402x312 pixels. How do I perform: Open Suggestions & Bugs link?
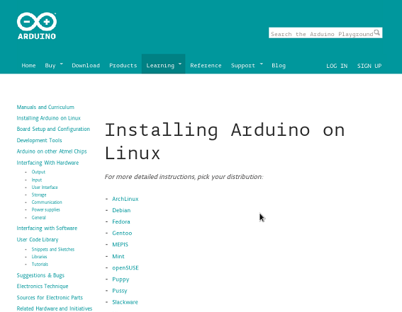coord(40,275)
